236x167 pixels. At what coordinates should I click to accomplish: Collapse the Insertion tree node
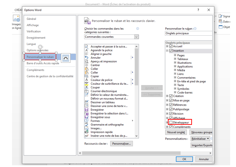click(167, 51)
